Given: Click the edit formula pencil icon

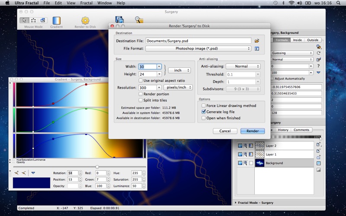Looking at the screenshot, I should [318, 60].
